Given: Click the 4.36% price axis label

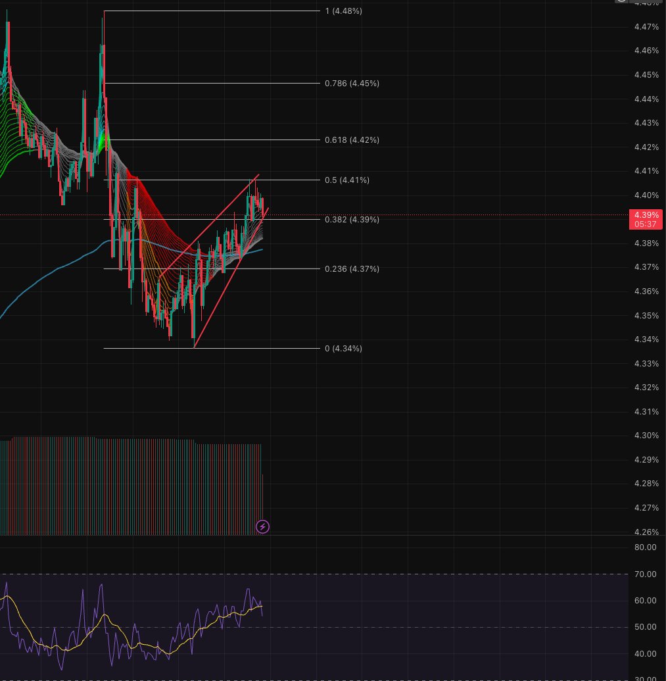Looking at the screenshot, I should (646, 291).
